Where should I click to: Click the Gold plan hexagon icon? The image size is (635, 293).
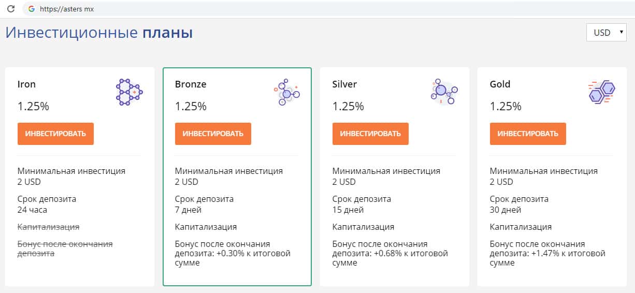(x=601, y=92)
